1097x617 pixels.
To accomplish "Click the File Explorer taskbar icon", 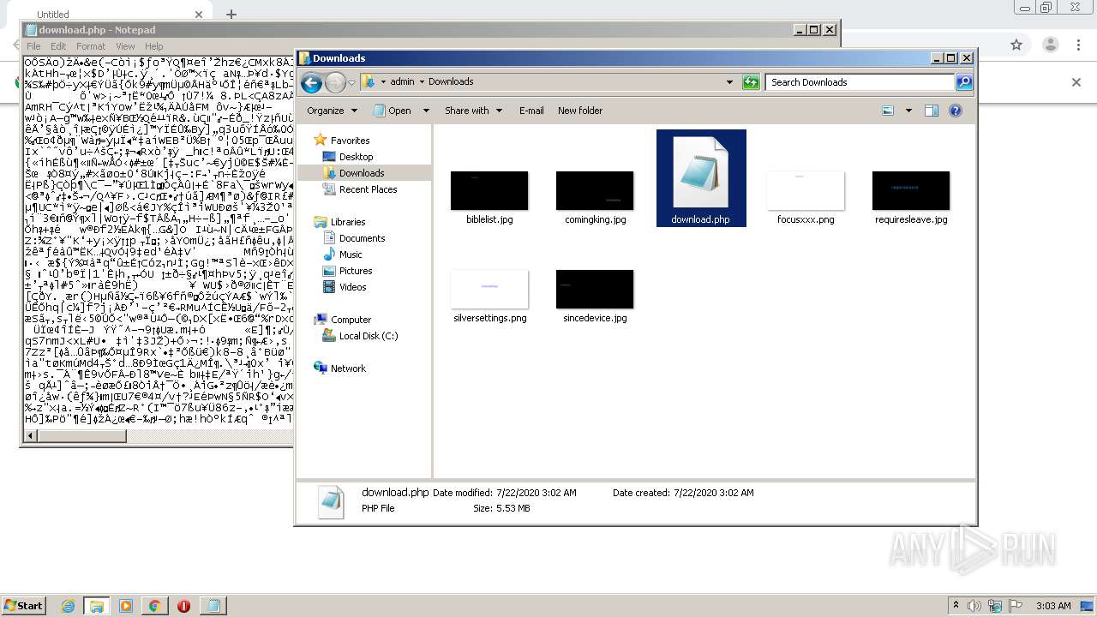I will coord(97,606).
